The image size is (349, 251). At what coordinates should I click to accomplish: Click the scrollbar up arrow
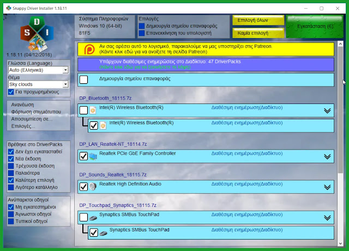(340, 44)
